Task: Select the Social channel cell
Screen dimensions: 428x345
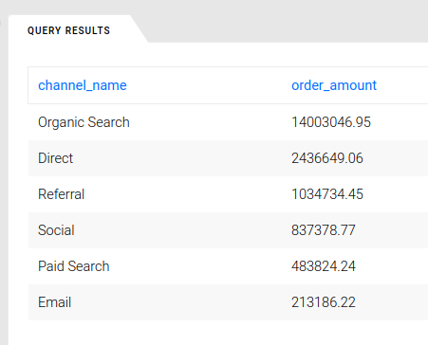Action: 56,230
